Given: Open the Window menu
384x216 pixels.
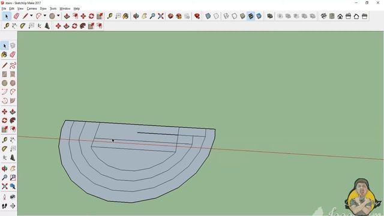Looking at the screenshot, I should (65, 8).
